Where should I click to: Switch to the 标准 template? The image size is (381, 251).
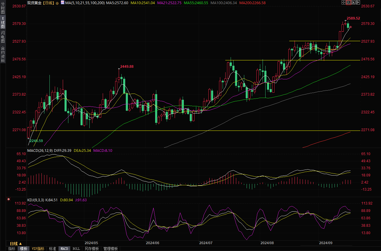[x=52, y=249]
